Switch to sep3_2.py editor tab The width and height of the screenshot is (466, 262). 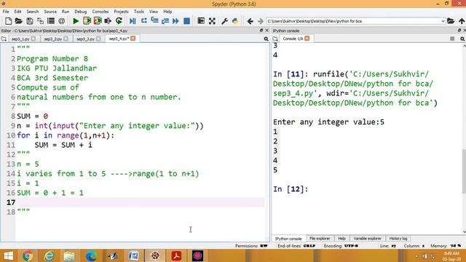click(53, 39)
